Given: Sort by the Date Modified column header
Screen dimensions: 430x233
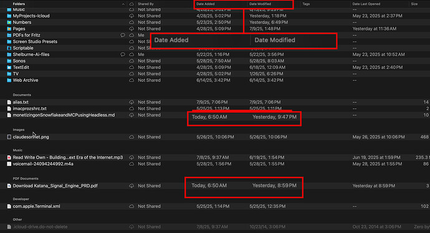Looking at the screenshot, I should coord(260,4).
